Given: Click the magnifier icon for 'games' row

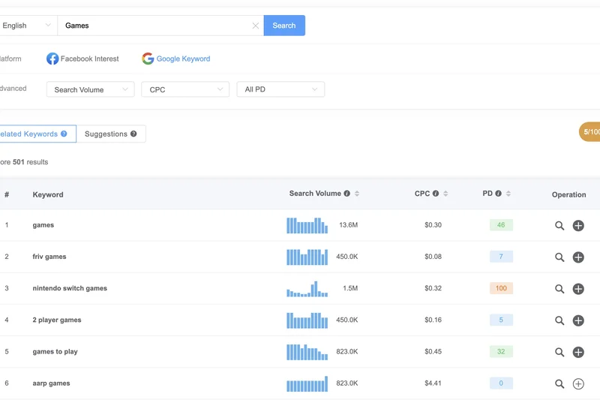Looking at the screenshot, I should pos(559,225).
